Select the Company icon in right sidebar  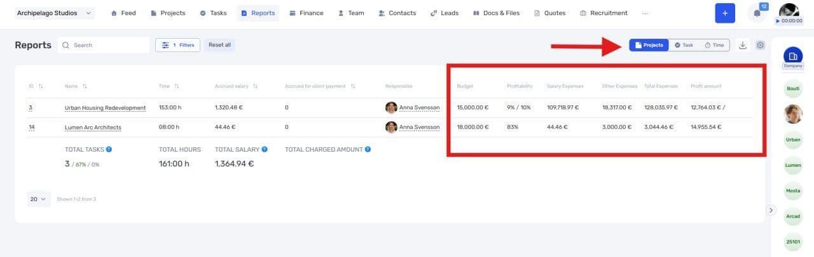coord(793,58)
